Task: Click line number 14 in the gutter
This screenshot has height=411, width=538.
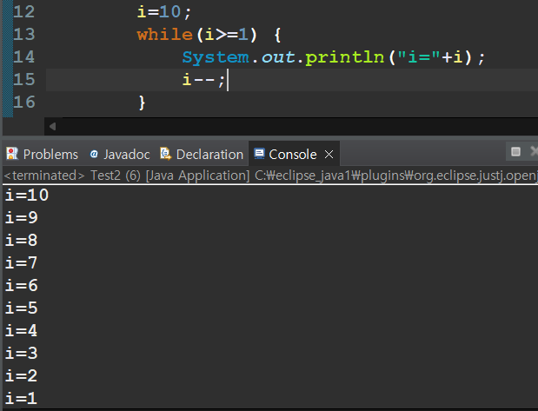Action: point(24,57)
